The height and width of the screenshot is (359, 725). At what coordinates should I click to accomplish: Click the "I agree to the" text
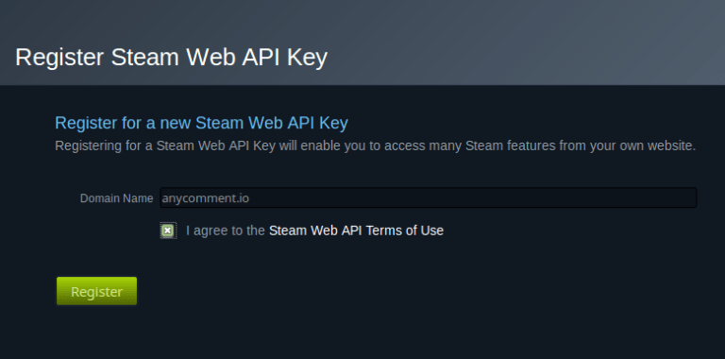pos(226,231)
